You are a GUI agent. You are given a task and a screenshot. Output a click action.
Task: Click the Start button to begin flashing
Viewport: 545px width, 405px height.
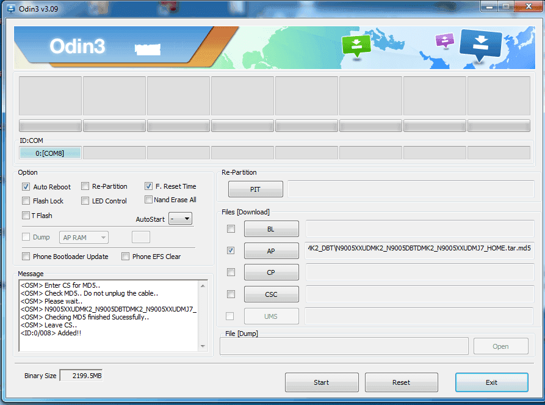pos(322,382)
